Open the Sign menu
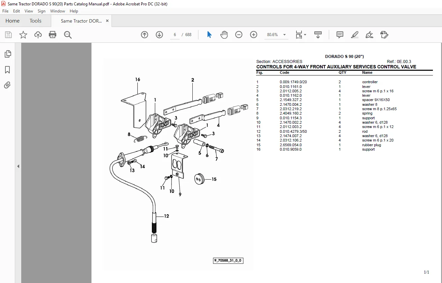 tap(41, 11)
